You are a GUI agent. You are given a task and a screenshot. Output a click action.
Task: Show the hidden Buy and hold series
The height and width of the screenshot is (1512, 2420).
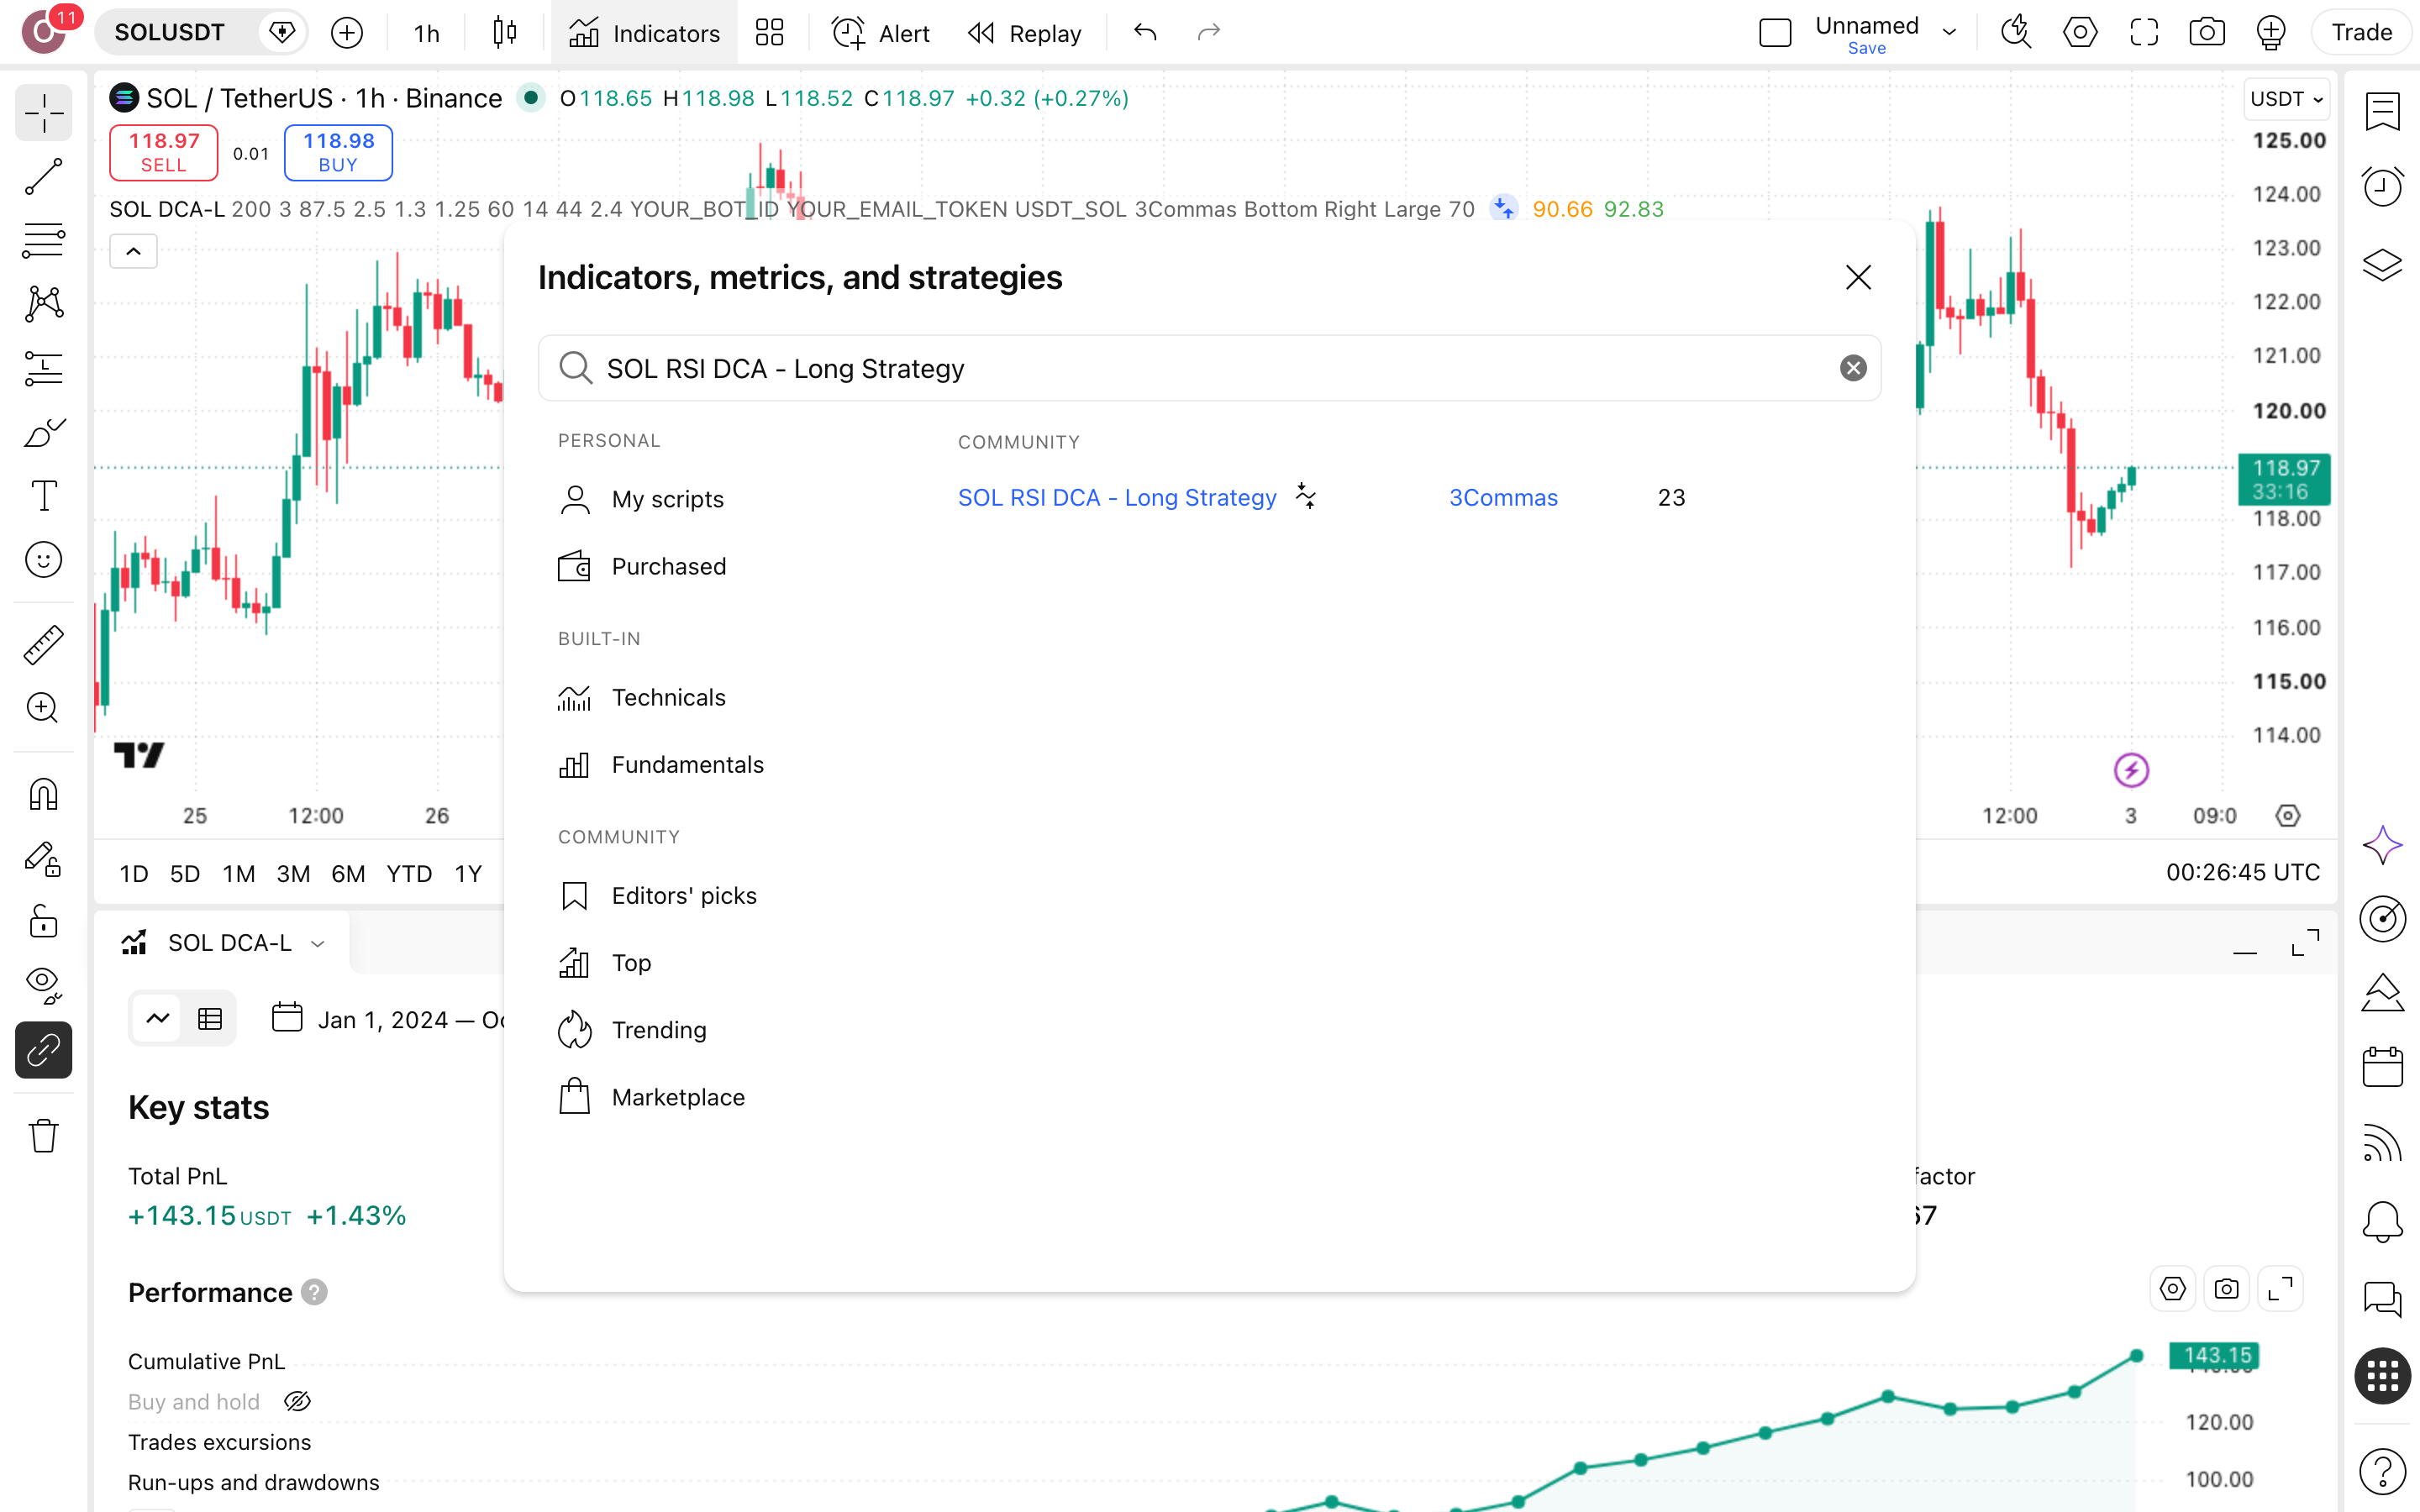[297, 1401]
